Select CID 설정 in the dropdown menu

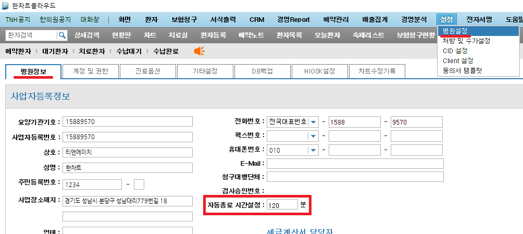pyautogui.click(x=455, y=51)
